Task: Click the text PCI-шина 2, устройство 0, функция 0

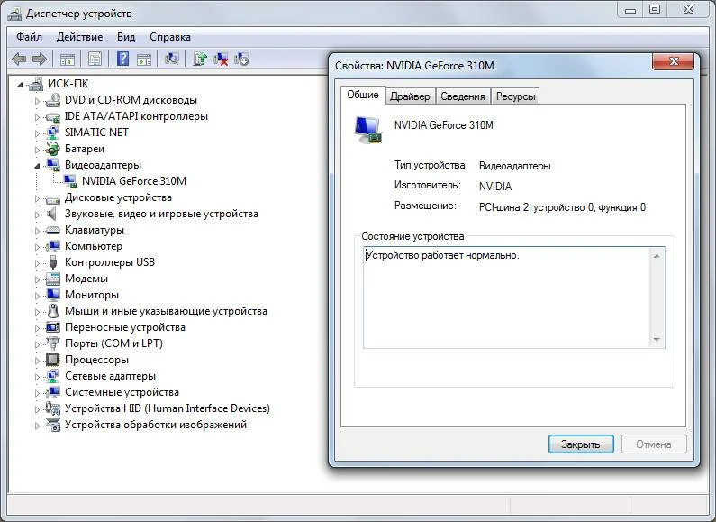Action: (562, 207)
